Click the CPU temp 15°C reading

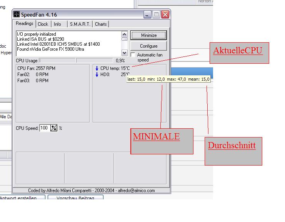pos(115,68)
